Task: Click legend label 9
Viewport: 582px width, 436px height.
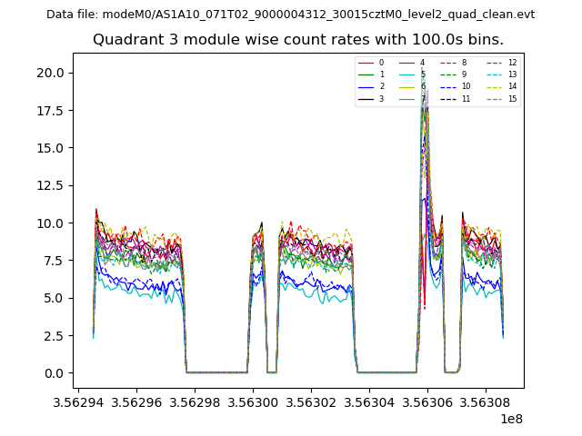Action: [464, 74]
